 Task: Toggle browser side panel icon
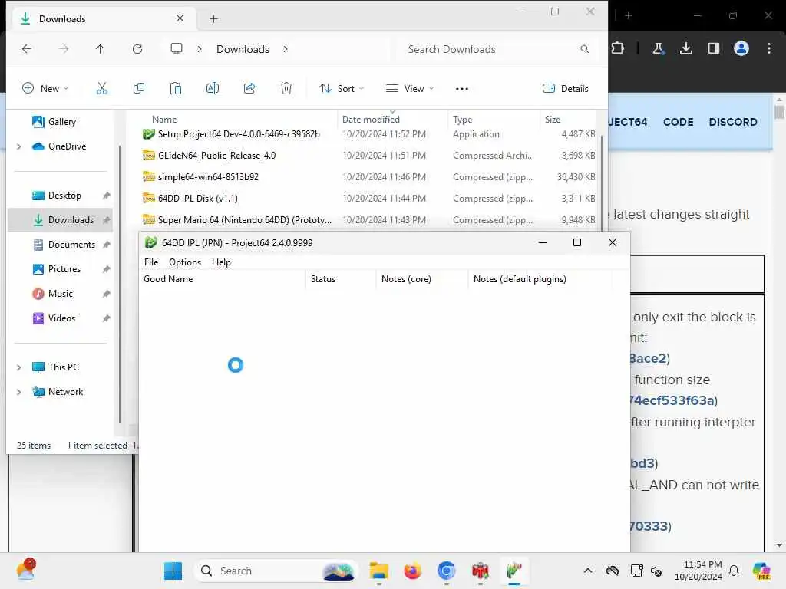[x=713, y=48]
